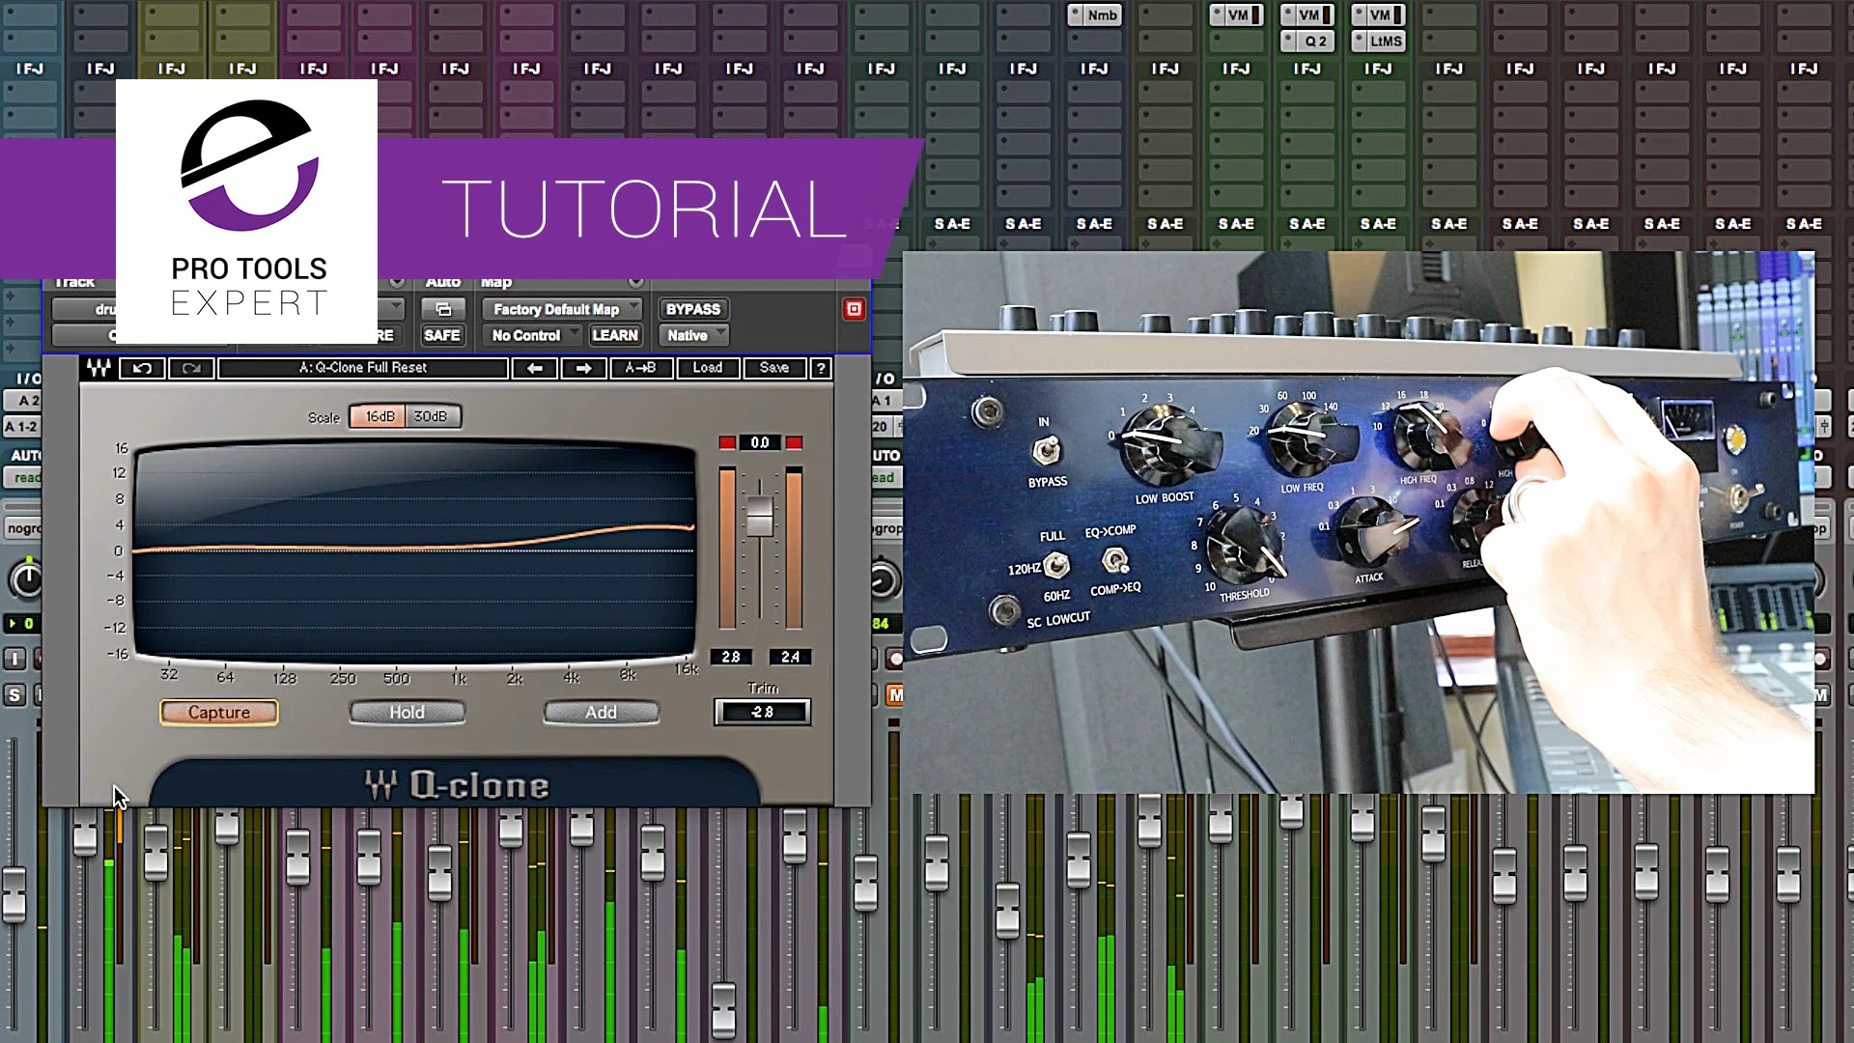
Task: Expand the Native format dropdown
Action: click(x=693, y=335)
